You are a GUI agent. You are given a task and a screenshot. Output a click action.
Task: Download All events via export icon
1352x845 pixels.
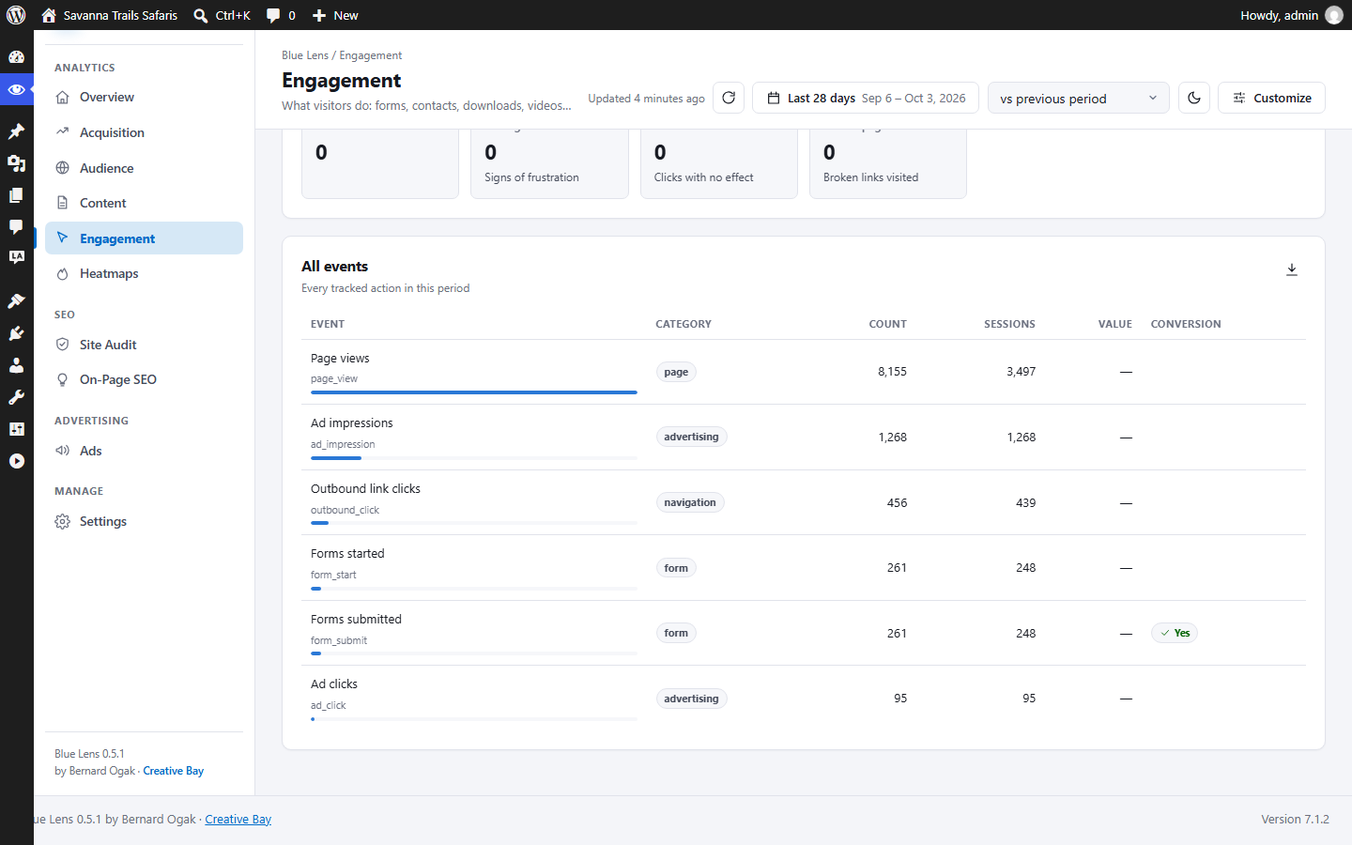[1292, 269]
